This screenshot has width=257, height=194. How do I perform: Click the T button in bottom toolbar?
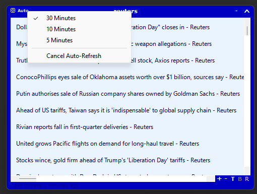coord(233,179)
